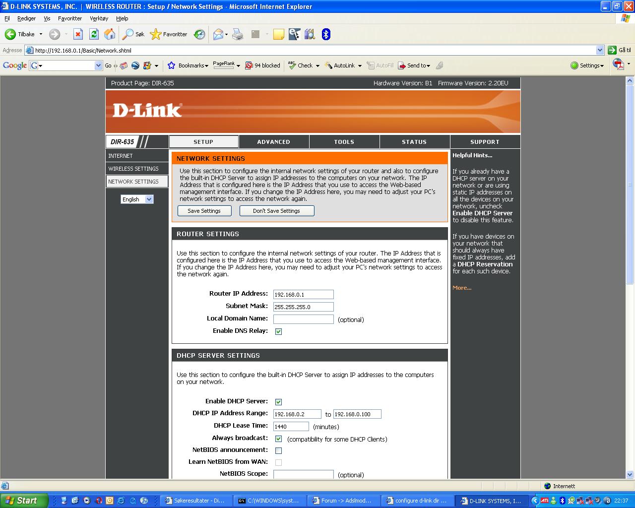Image resolution: width=635 pixels, height=508 pixels.
Task: Open browsing History icon
Action: (x=199, y=34)
